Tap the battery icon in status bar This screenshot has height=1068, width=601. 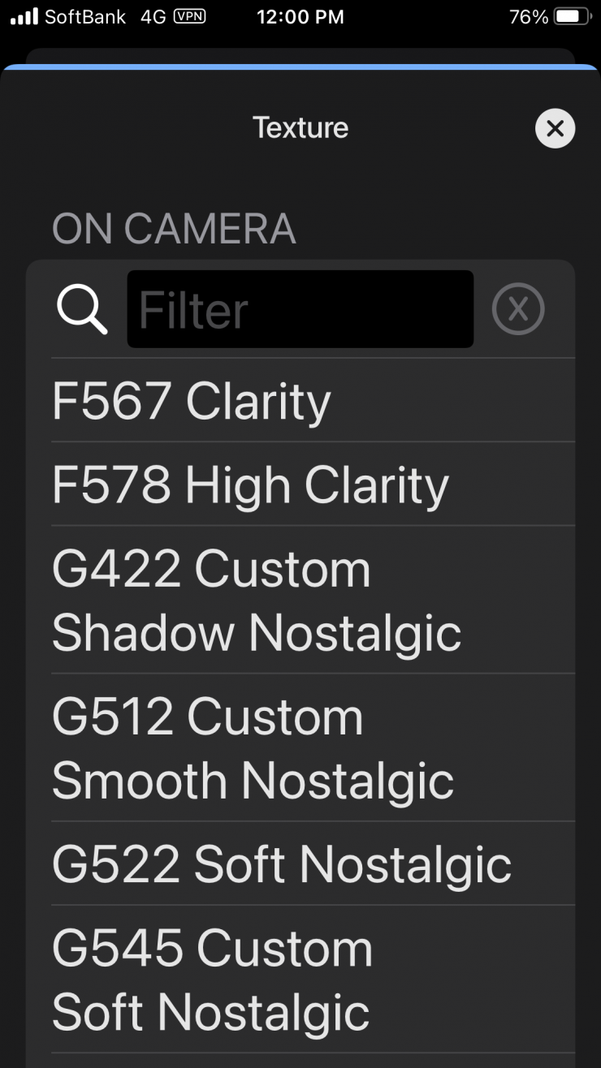(x=573, y=16)
